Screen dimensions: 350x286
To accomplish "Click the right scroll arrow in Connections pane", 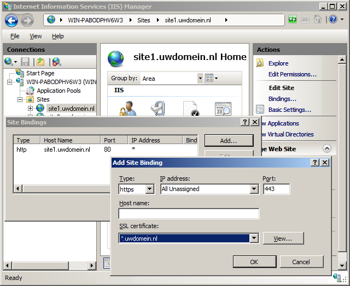I will 91,265.
